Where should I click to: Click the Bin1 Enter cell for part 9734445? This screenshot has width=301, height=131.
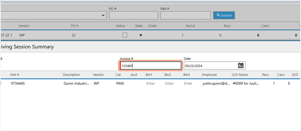(150, 83)
